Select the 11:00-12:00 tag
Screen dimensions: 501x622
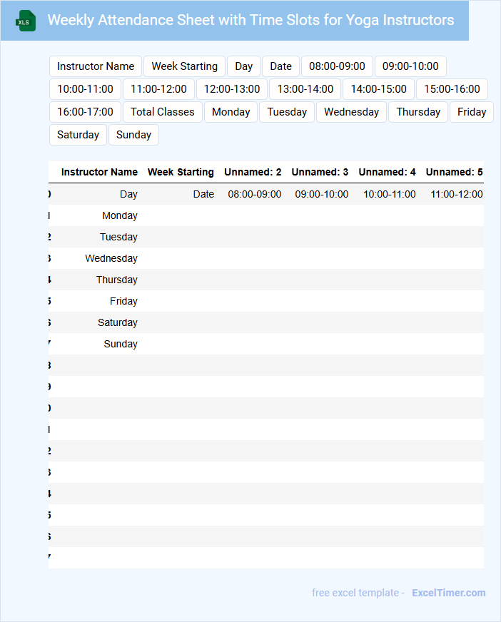pyautogui.click(x=159, y=89)
